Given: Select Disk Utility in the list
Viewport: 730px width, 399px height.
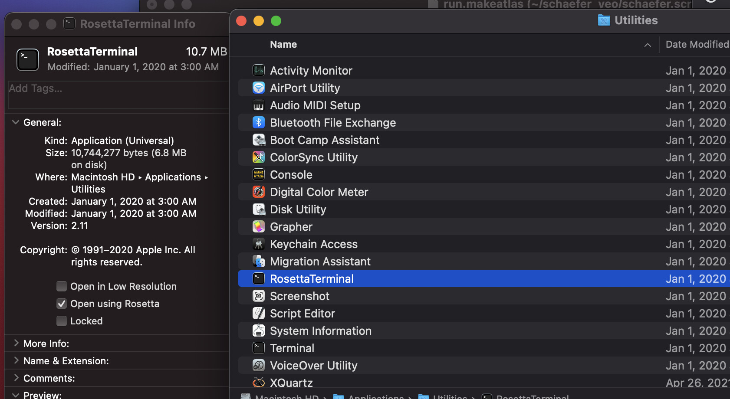Looking at the screenshot, I should (298, 209).
